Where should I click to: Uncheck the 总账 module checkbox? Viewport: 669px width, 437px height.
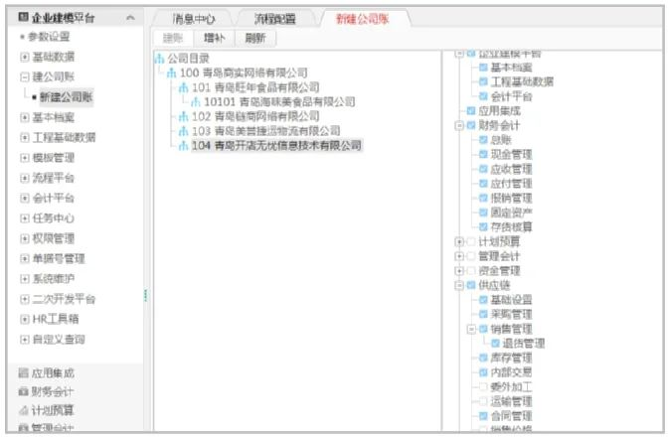[x=483, y=140]
